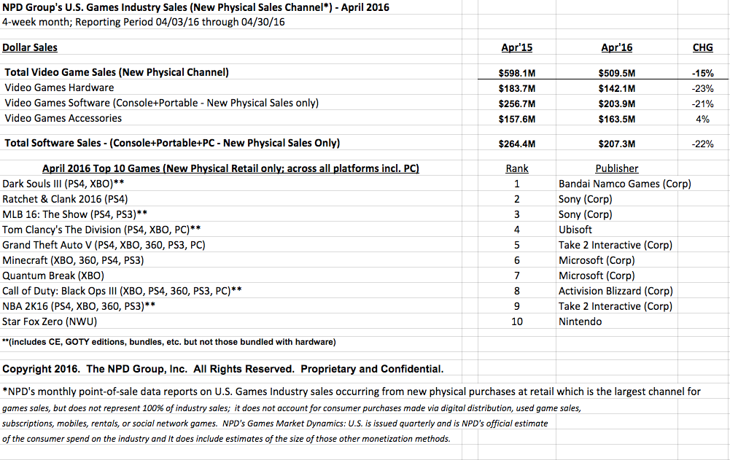This screenshot has width=730, height=460.
Task: Click the $264.4M total software cell
Action: 517,144
